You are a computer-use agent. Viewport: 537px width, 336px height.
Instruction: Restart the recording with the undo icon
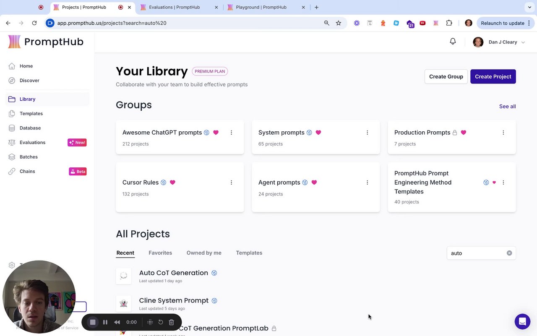160,322
